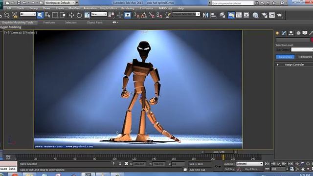The width and height of the screenshot is (313, 176).
Task: Click the Set Key button
Action: (229, 169)
